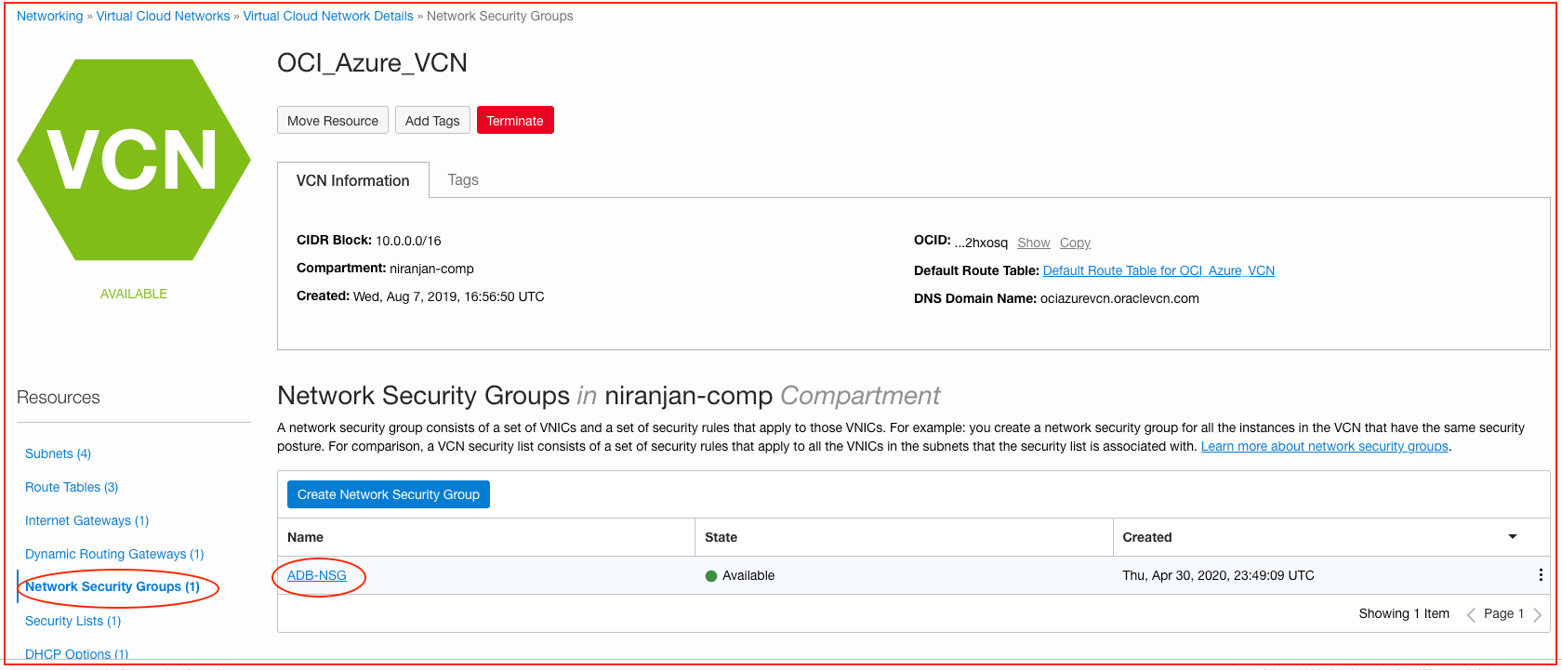Click the ...2hxosq OCID text
The image size is (1562, 670).
[981, 243]
